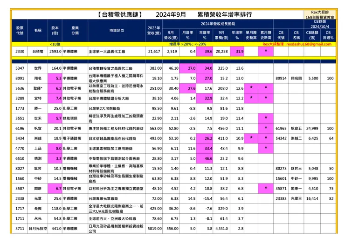Select stock code cell 3711

(x=20, y=229)
